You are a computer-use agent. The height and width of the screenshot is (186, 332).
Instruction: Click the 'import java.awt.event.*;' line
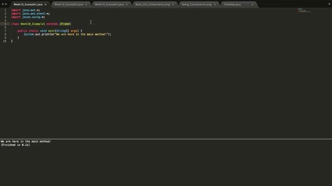(x=30, y=14)
